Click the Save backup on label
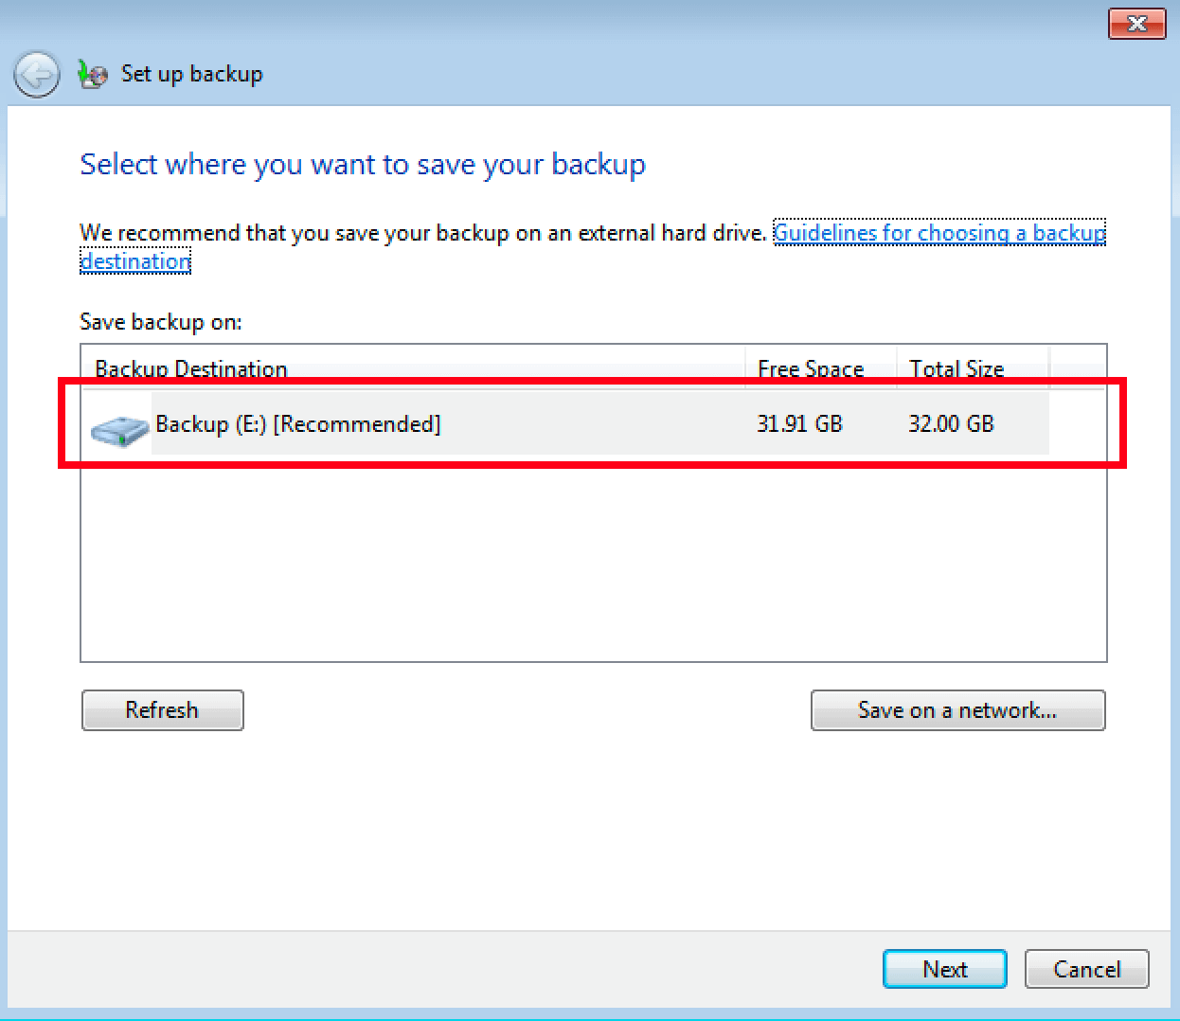This screenshot has height=1021, width=1180. [x=161, y=322]
